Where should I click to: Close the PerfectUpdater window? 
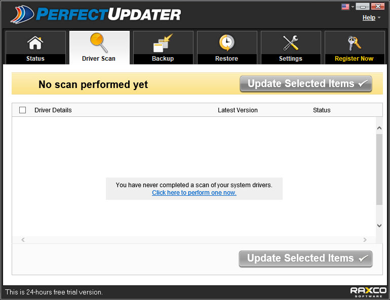click(378, 7)
